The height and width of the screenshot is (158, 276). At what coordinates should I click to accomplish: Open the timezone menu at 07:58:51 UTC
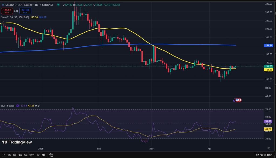tap(264, 155)
